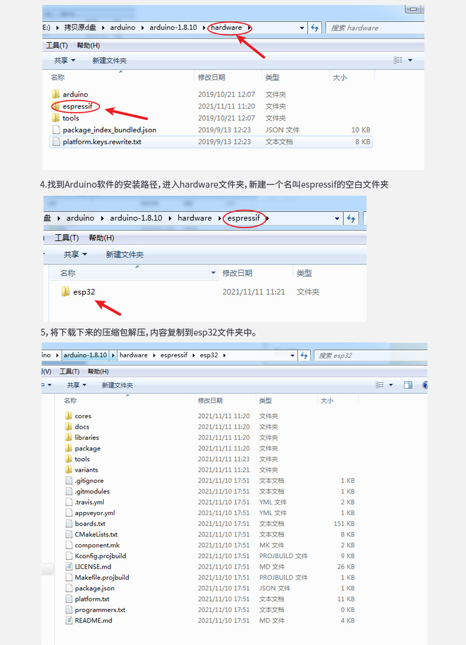The height and width of the screenshot is (645, 466).
Task: Open 名称 column filter dropdown in espressif window
Action: pos(213,273)
